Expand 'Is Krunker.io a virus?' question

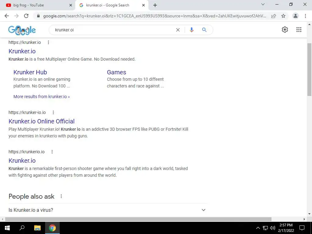click(x=108, y=210)
